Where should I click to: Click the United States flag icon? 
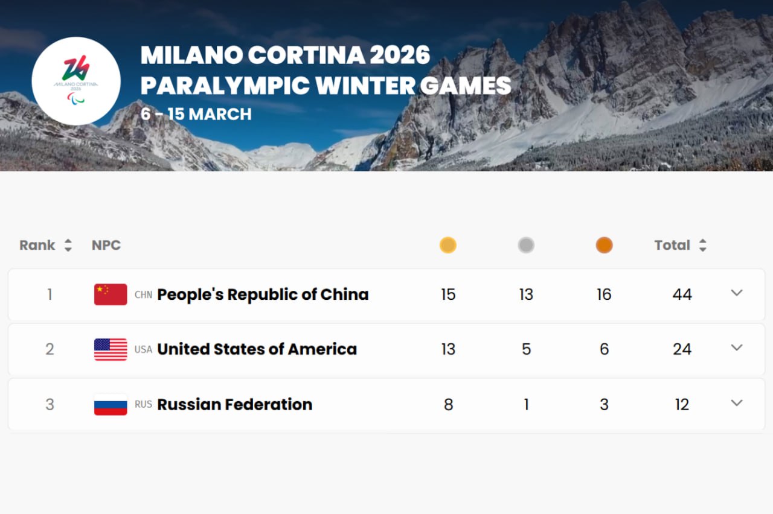[111, 349]
